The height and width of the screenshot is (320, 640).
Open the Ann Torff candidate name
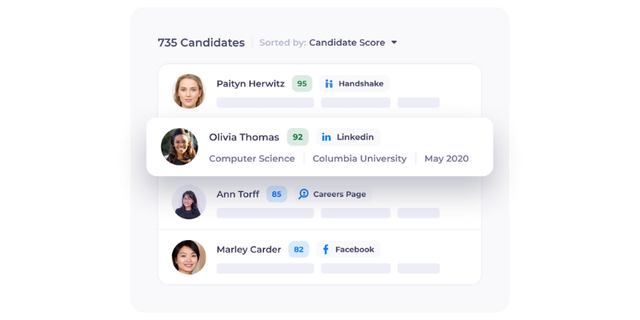point(238,194)
